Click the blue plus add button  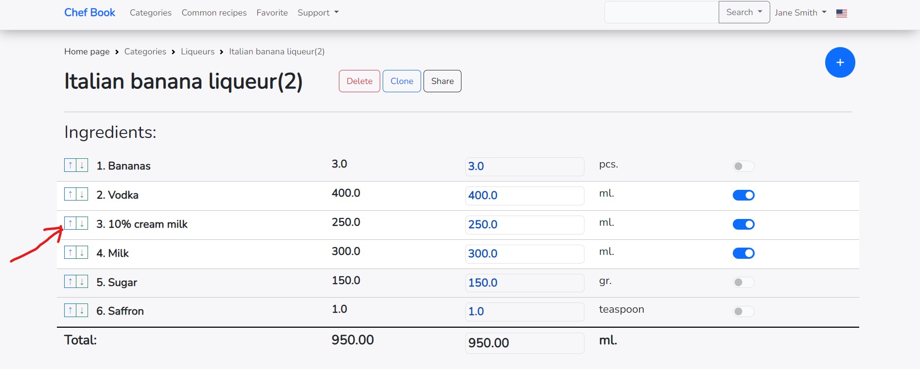click(x=840, y=63)
